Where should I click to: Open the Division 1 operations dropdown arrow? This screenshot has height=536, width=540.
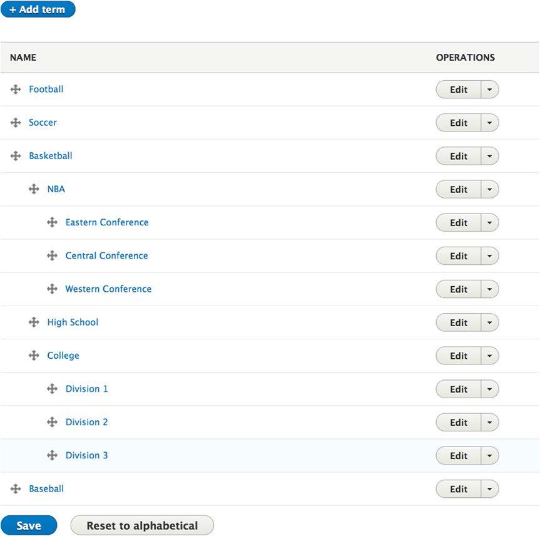coord(489,389)
